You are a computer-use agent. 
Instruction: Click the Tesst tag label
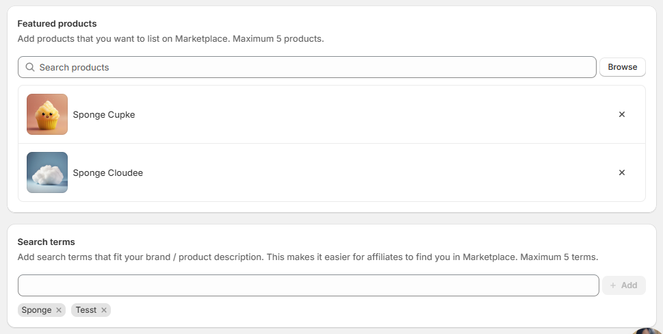tap(86, 310)
